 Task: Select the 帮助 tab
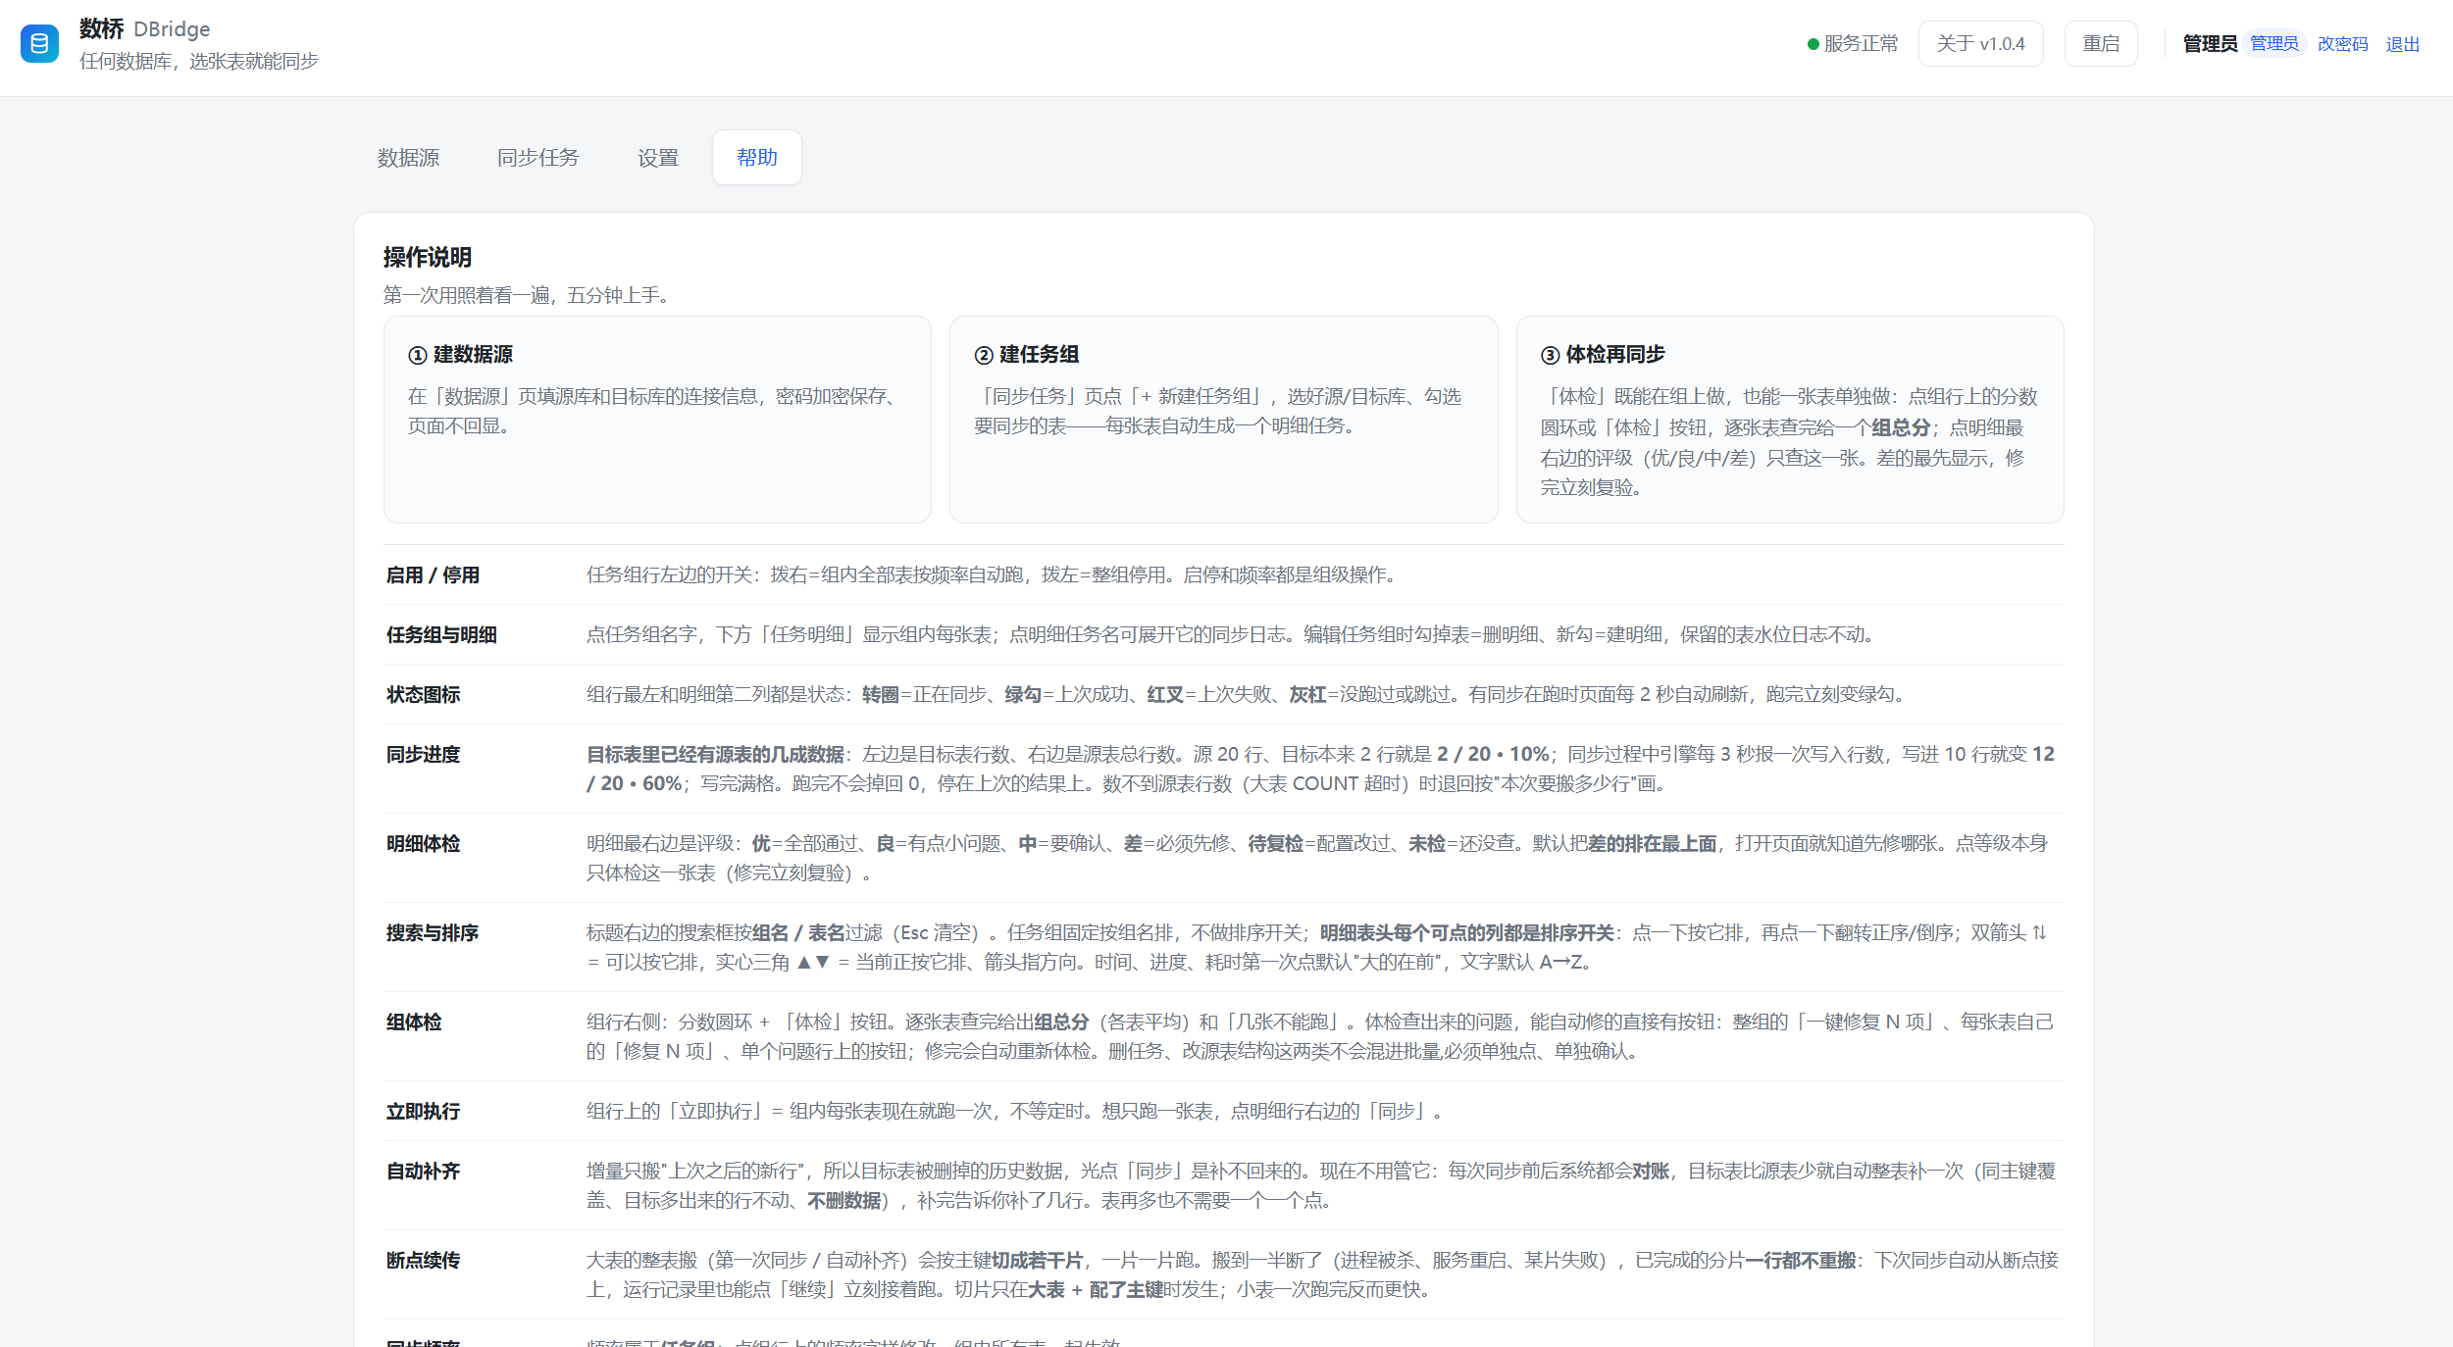click(x=757, y=157)
